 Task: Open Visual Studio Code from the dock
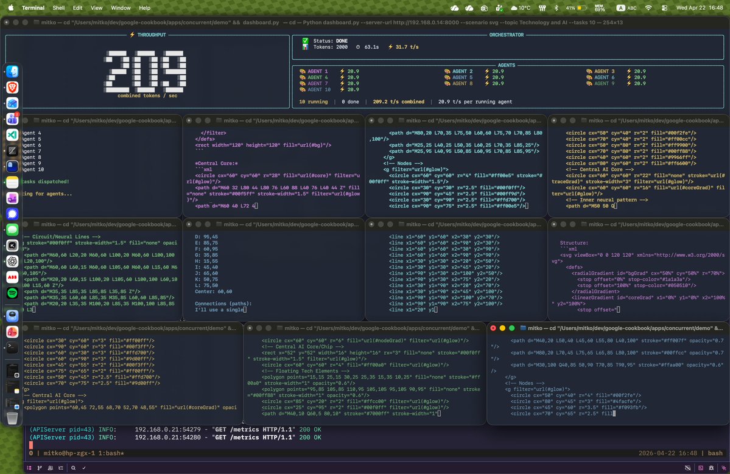click(13, 135)
